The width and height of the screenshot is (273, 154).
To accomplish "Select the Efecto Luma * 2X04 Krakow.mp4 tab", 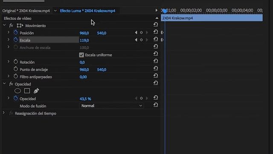I will pos(87,11).
